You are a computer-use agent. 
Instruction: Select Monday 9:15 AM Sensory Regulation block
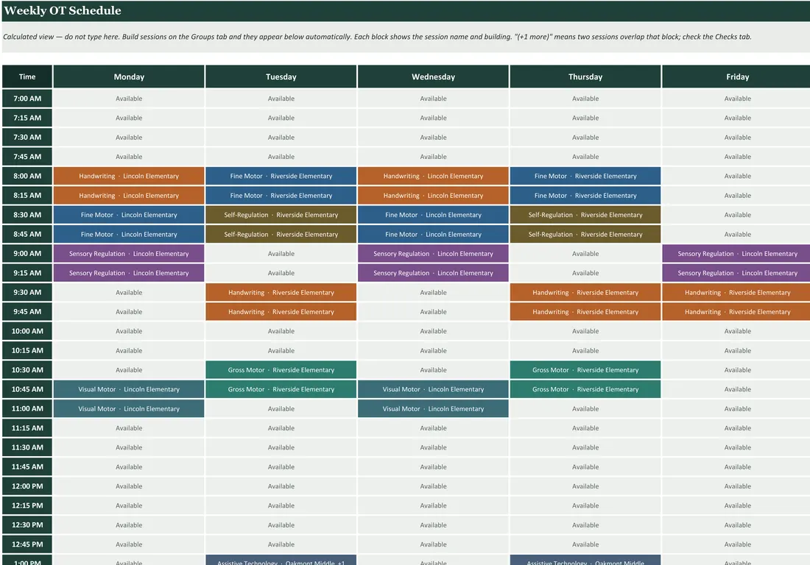[x=129, y=273]
